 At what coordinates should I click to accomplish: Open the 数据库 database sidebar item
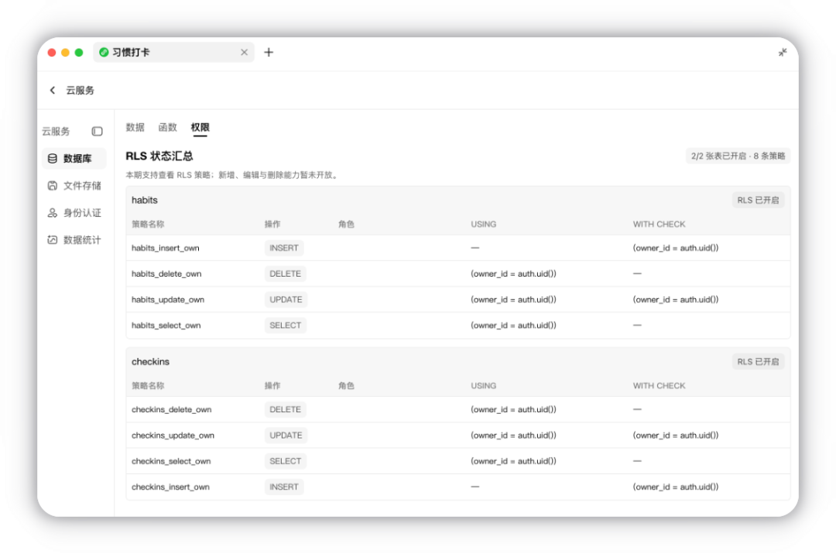[x=74, y=159]
